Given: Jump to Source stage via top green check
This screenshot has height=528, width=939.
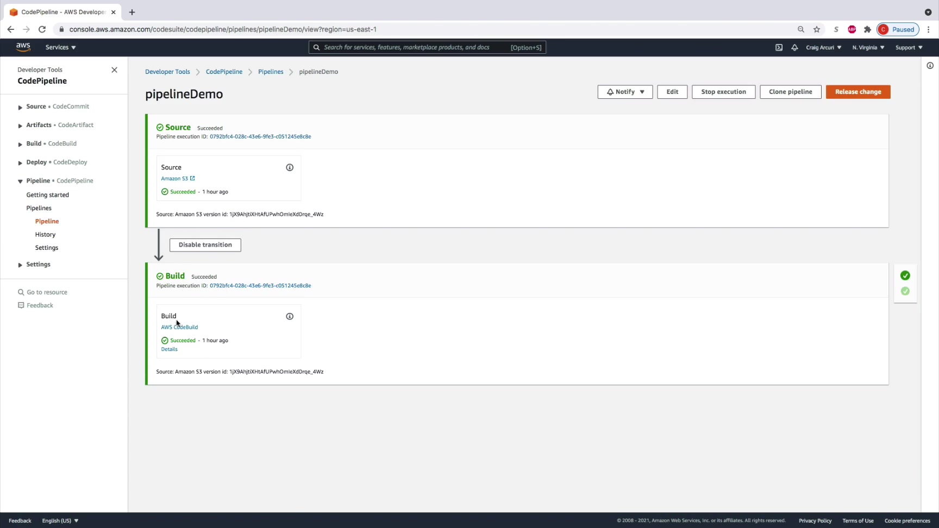Looking at the screenshot, I should (x=905, y=275).
